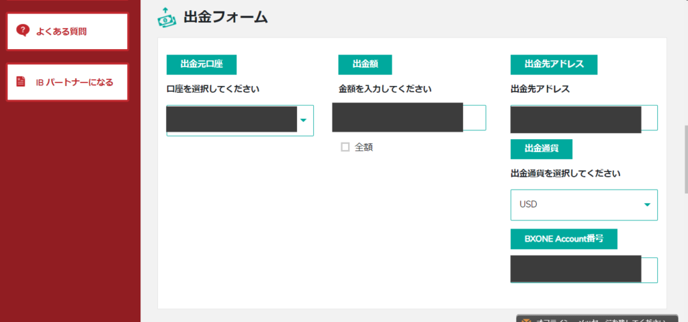Viewport: 688px width, 322px height.
Task: Open the 口座を選択してください account dropdown arrow
Action: tap(303, 120)
